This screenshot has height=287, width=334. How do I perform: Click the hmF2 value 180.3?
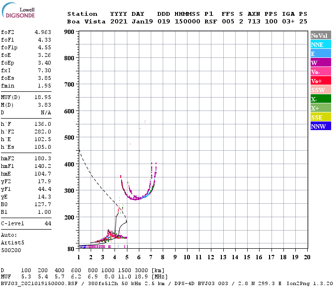pos(43,158)
